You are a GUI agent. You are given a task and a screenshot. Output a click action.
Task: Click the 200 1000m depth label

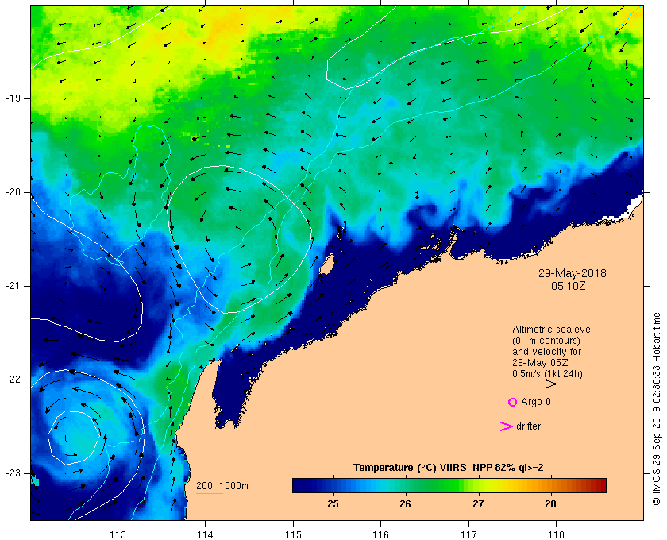222,486
